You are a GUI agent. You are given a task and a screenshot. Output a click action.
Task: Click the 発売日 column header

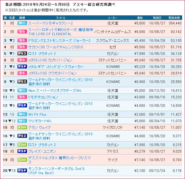pos(157,18)
